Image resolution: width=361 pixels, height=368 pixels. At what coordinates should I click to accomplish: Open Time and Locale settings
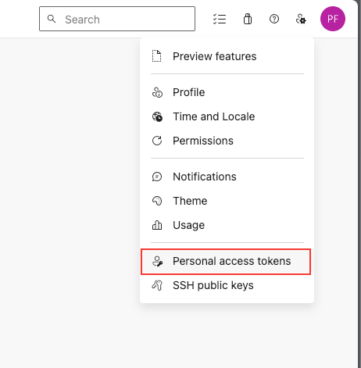(227, 116)
